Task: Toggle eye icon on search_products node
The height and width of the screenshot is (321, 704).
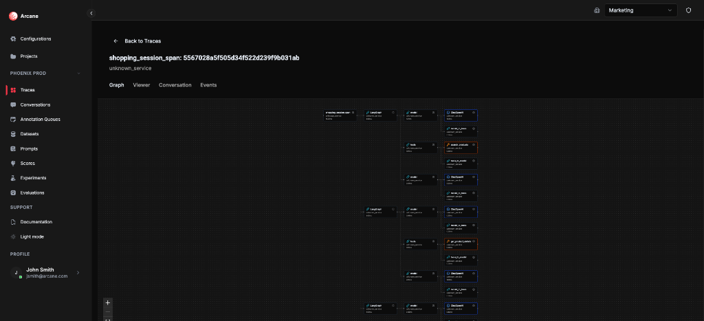Action: click(474, 144)
